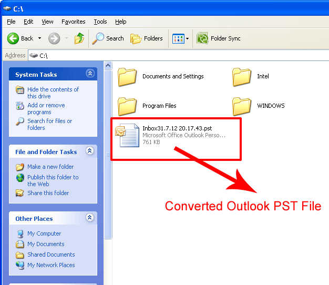Viewport: 329px width, 285px height.
Task: Click the task pane vertical scrollbar thumb
Action: click(x=108, y=155)
